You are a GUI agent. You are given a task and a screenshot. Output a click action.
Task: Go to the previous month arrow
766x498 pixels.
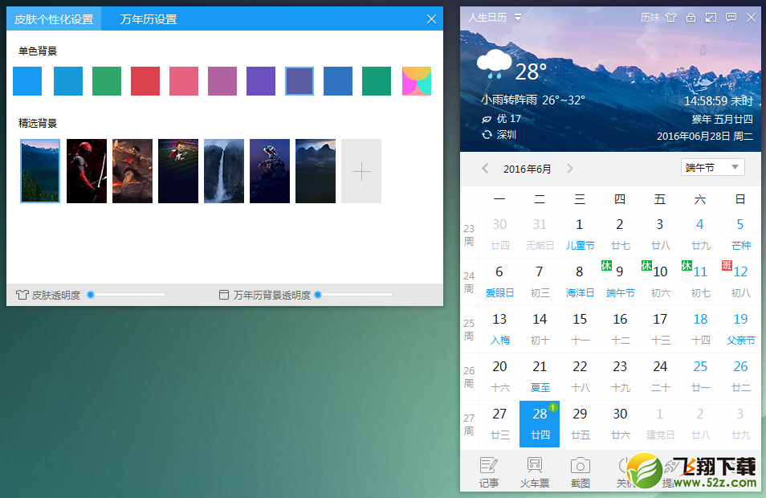pyautogui.click(x=485, y=169)
